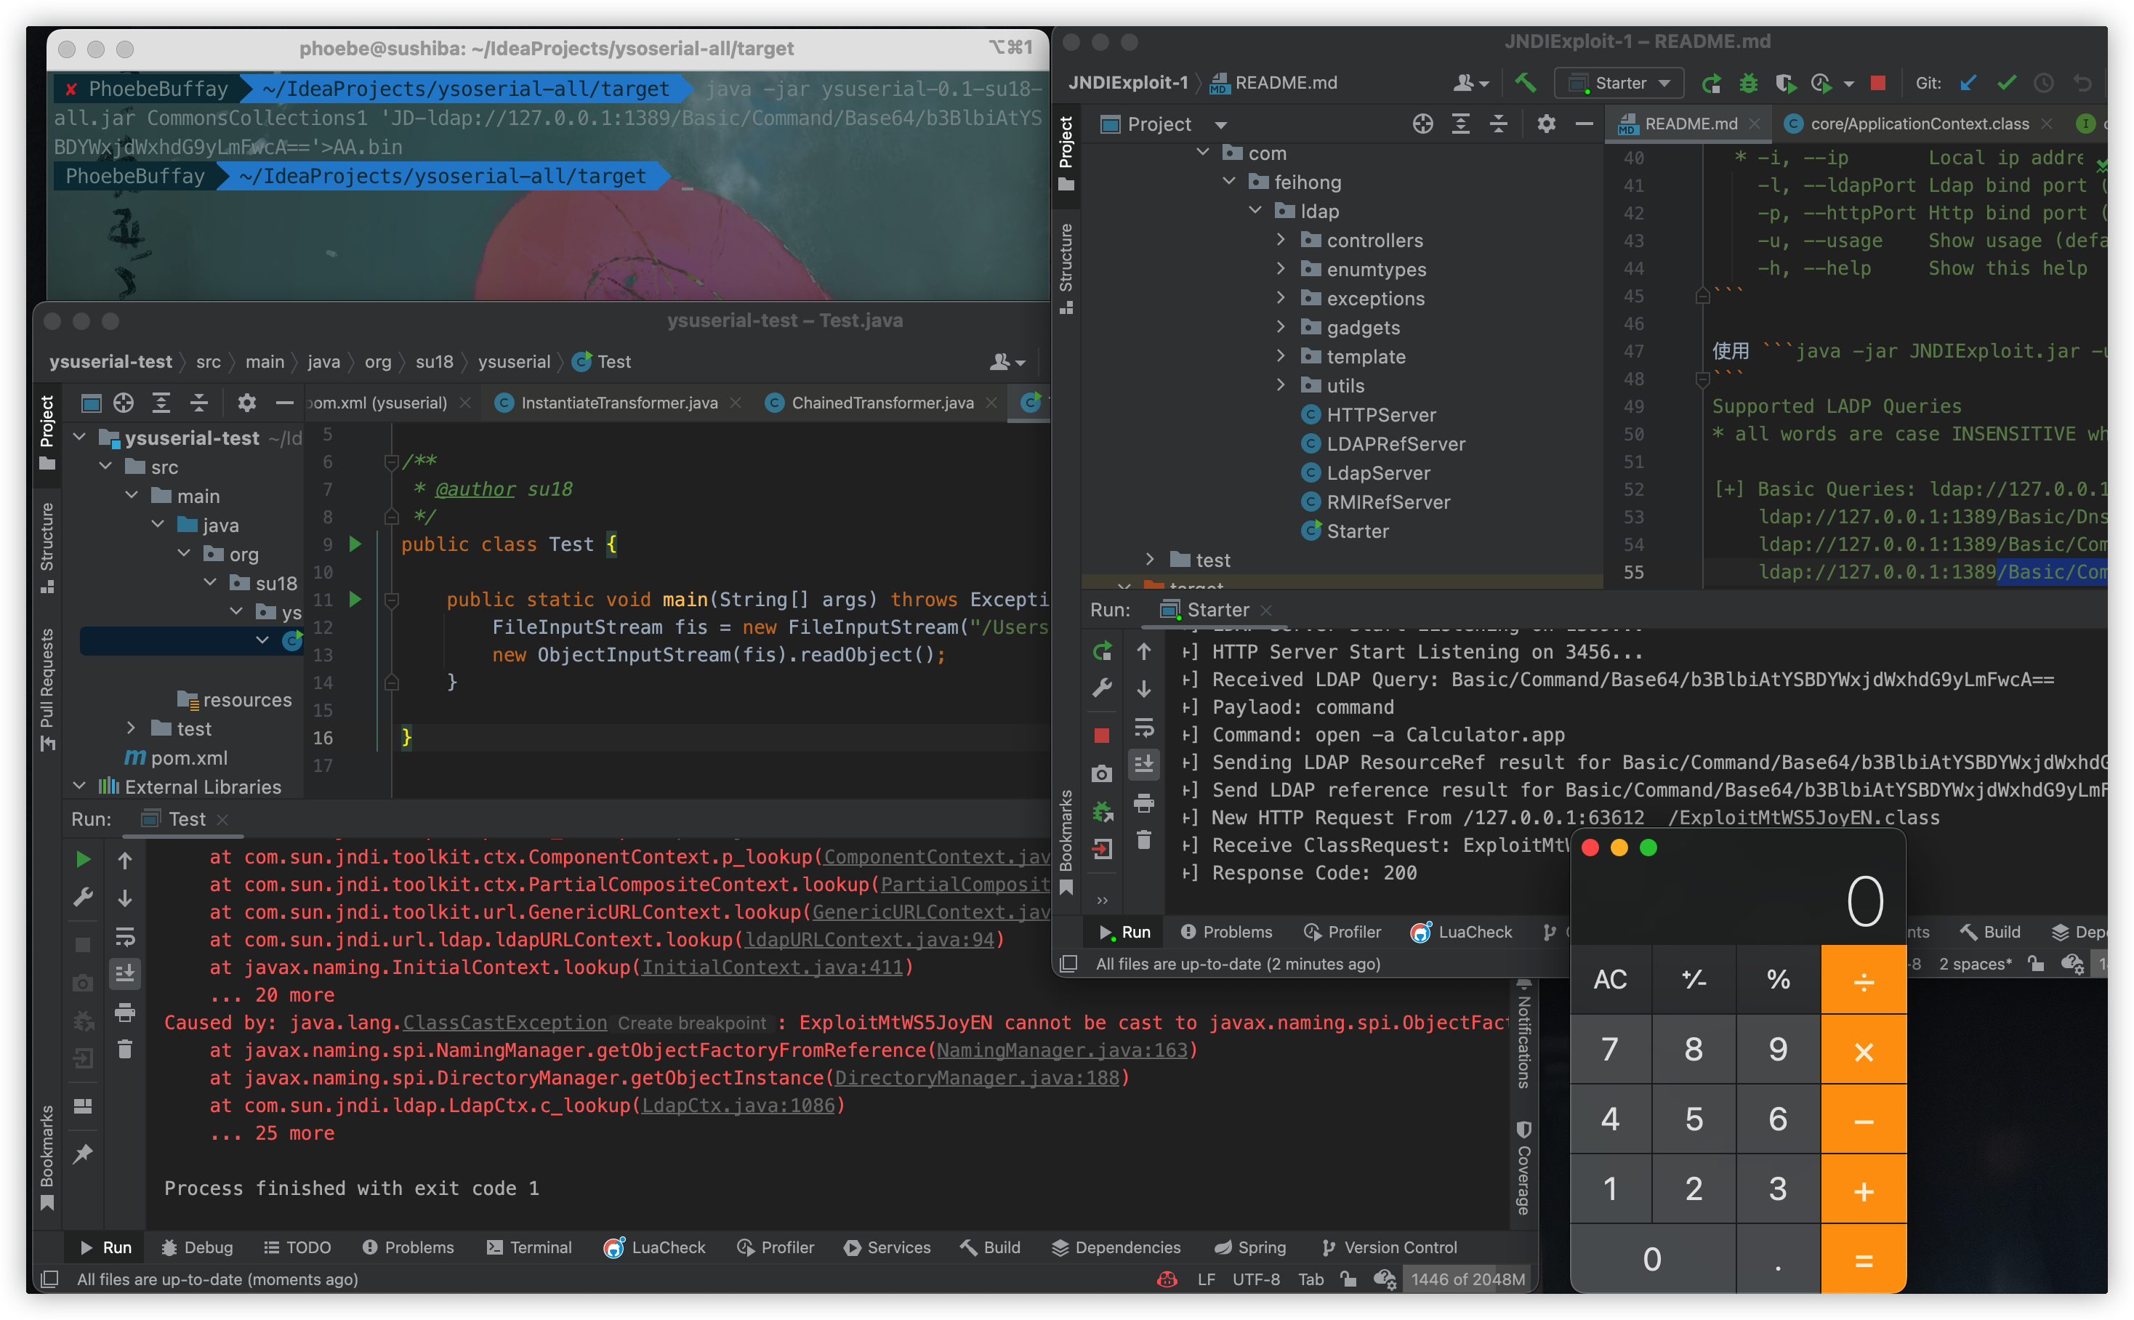Open the Terminal tool window tab

[x=529, y=1247]
